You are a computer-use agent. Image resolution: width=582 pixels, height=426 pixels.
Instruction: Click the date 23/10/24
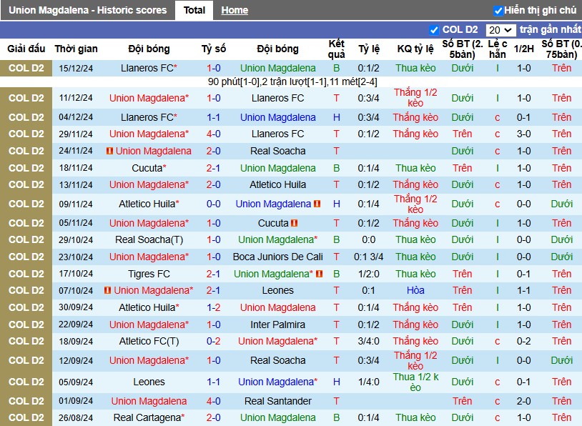pyautogui.click(x=76, y=257)
